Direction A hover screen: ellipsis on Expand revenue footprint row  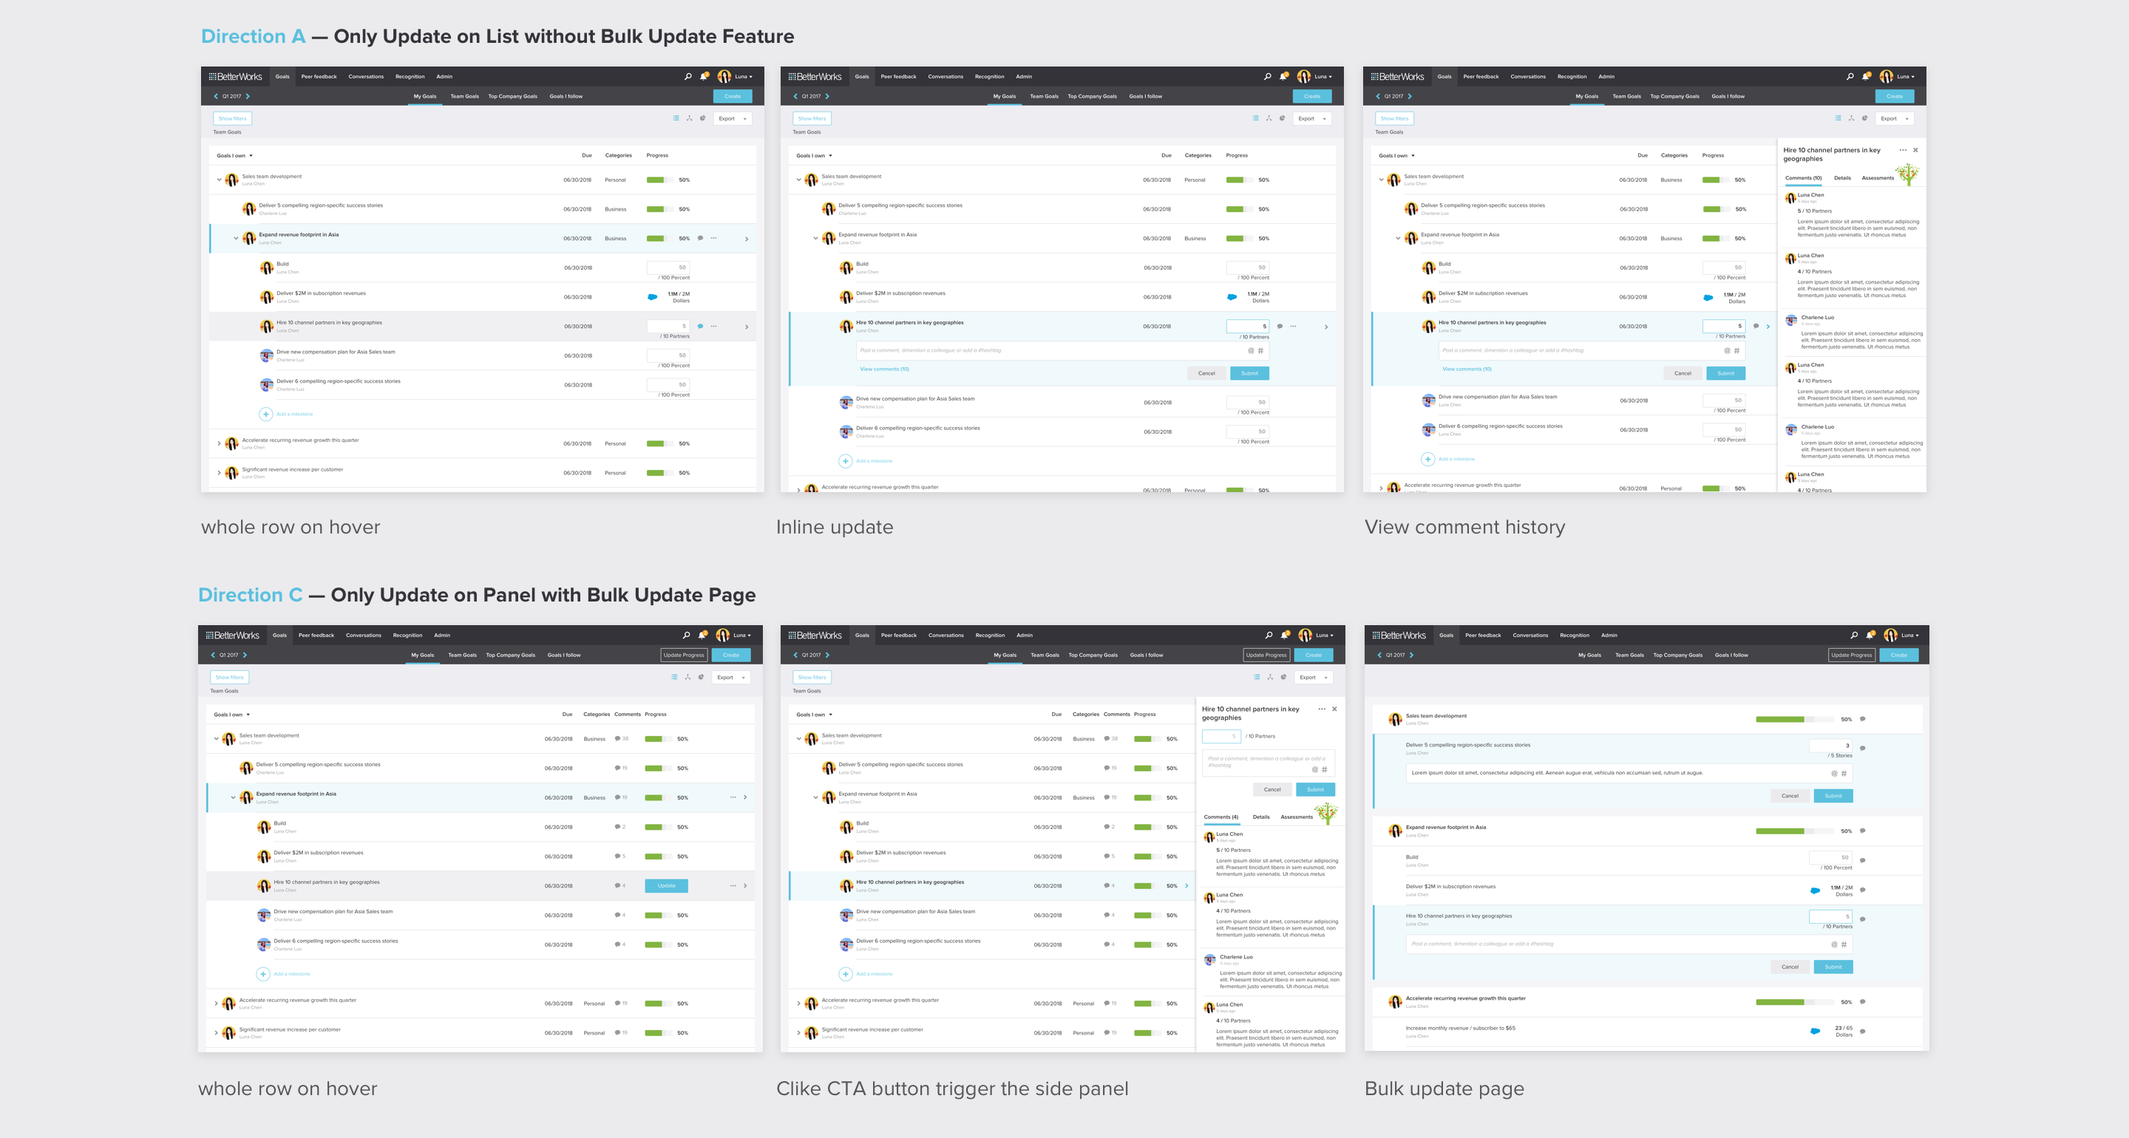point(713,238)
